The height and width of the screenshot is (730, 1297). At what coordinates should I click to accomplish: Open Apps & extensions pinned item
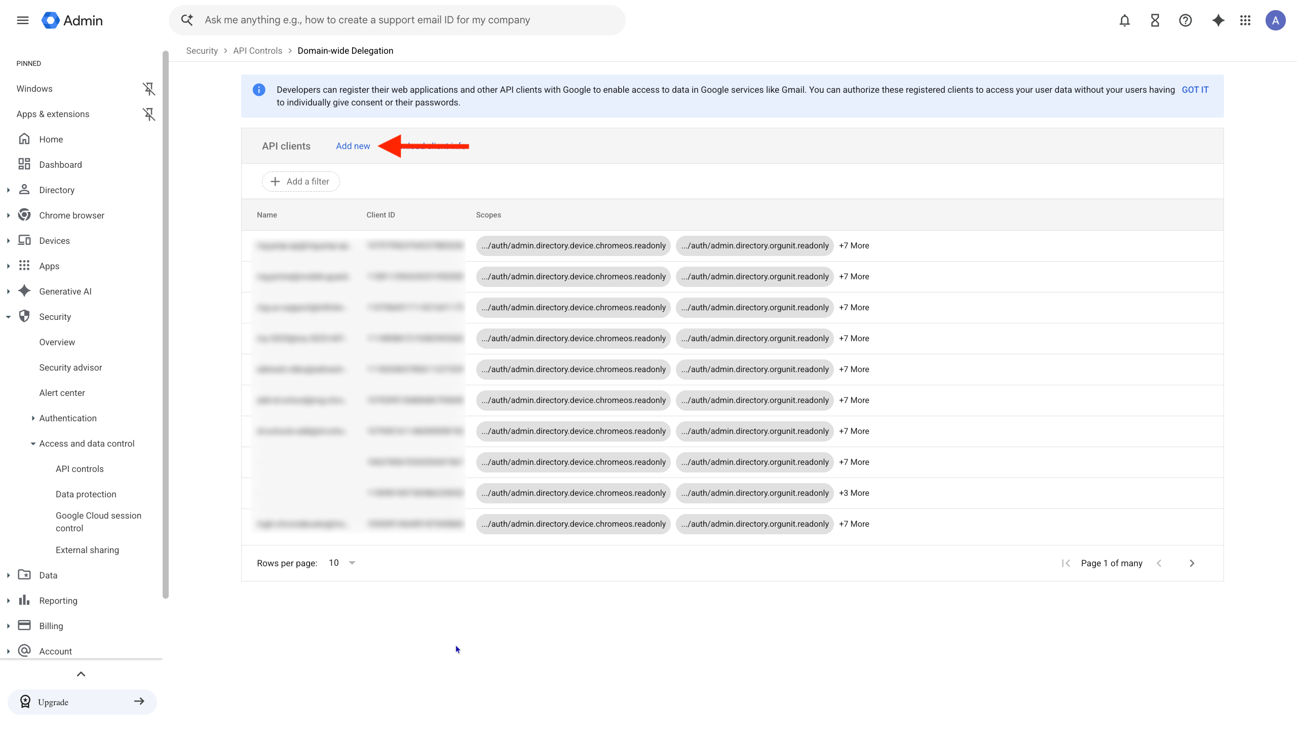[53, 114]
